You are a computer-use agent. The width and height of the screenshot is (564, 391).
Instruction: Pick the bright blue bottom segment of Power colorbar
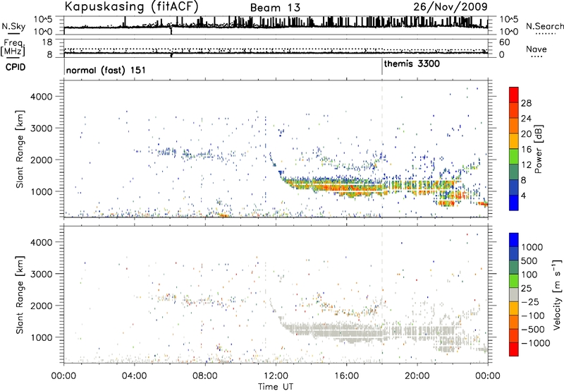(514, 203)
